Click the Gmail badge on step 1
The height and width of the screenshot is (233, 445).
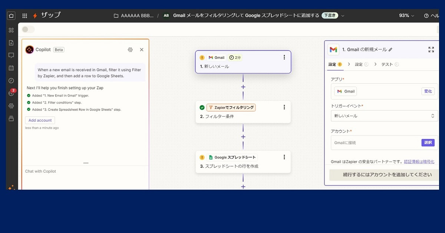pos(217,57)
